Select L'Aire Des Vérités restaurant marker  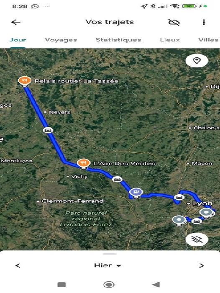(x=84, y=164)
